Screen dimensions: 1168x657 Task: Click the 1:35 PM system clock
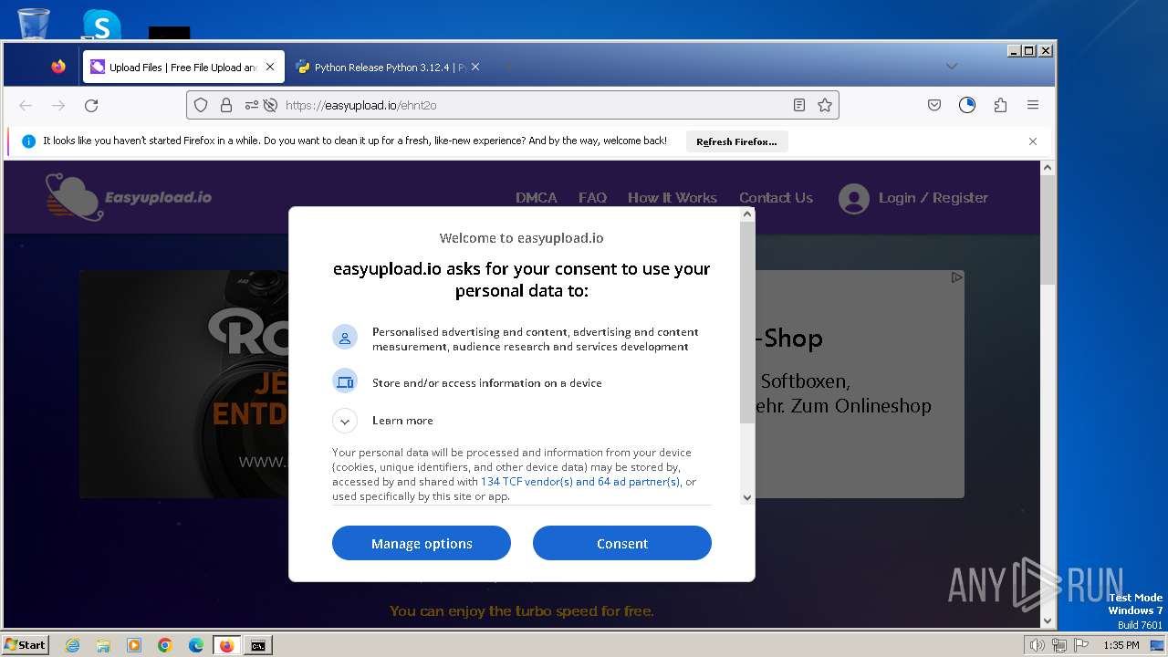point(1121,645)
